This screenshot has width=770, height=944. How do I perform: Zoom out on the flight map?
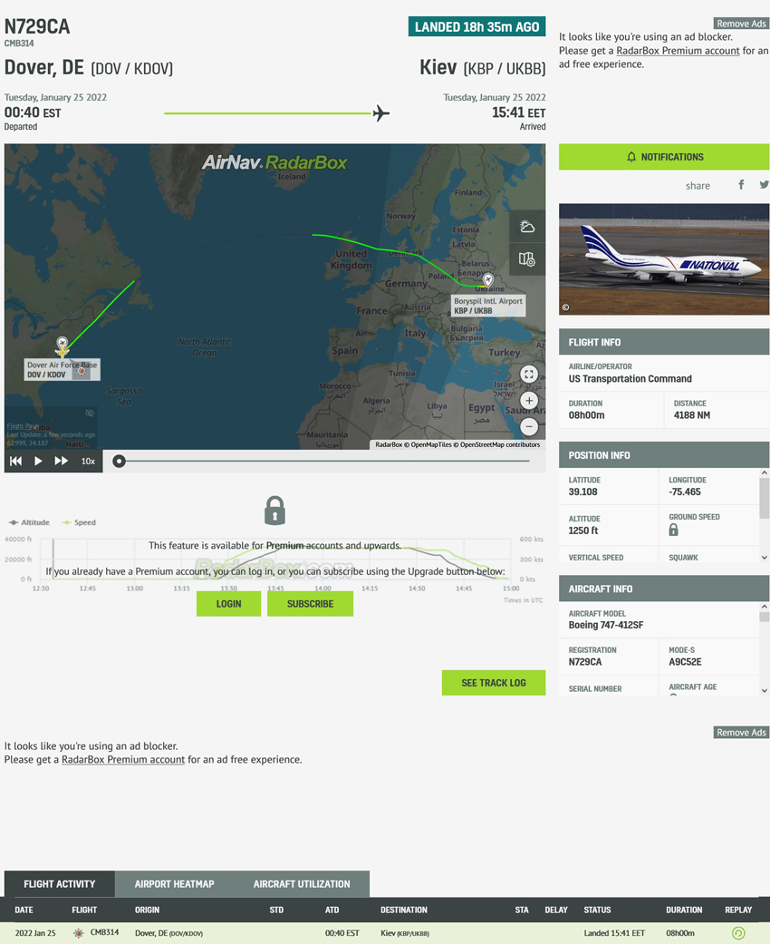(x=529, y=426)
